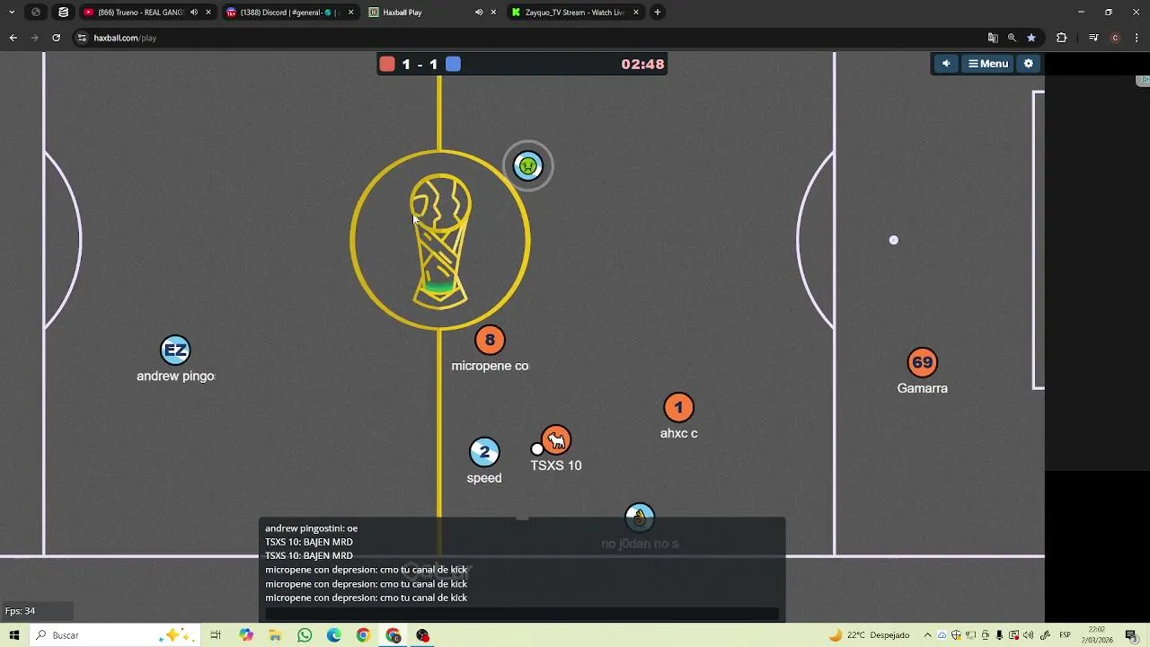The height and width of the screenshot is (647, 1150).
Task: Click the white ball next to TSXS 10
Action: [537, 449]
